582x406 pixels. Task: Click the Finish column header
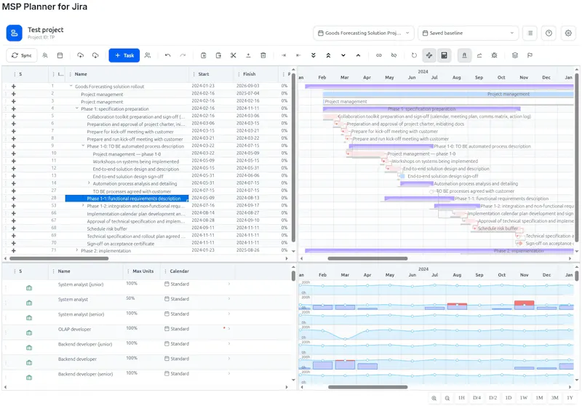tap(249, 74)
